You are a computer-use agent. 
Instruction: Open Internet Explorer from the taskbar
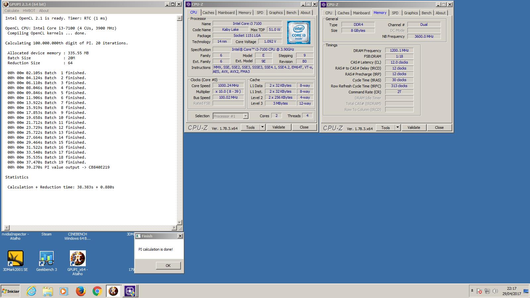coord(31,291)
